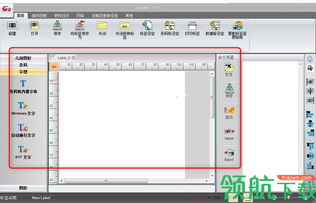Image resolution: width=316 pixels, height=203 pixels.
Task: Copy label to clipboard via 复制标签至剪贴板
Action: [x=238, y=30]
